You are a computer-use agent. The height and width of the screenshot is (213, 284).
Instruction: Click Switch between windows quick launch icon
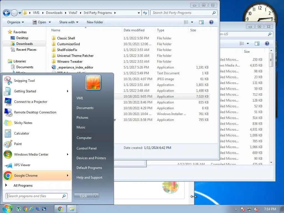click(44, 209)
